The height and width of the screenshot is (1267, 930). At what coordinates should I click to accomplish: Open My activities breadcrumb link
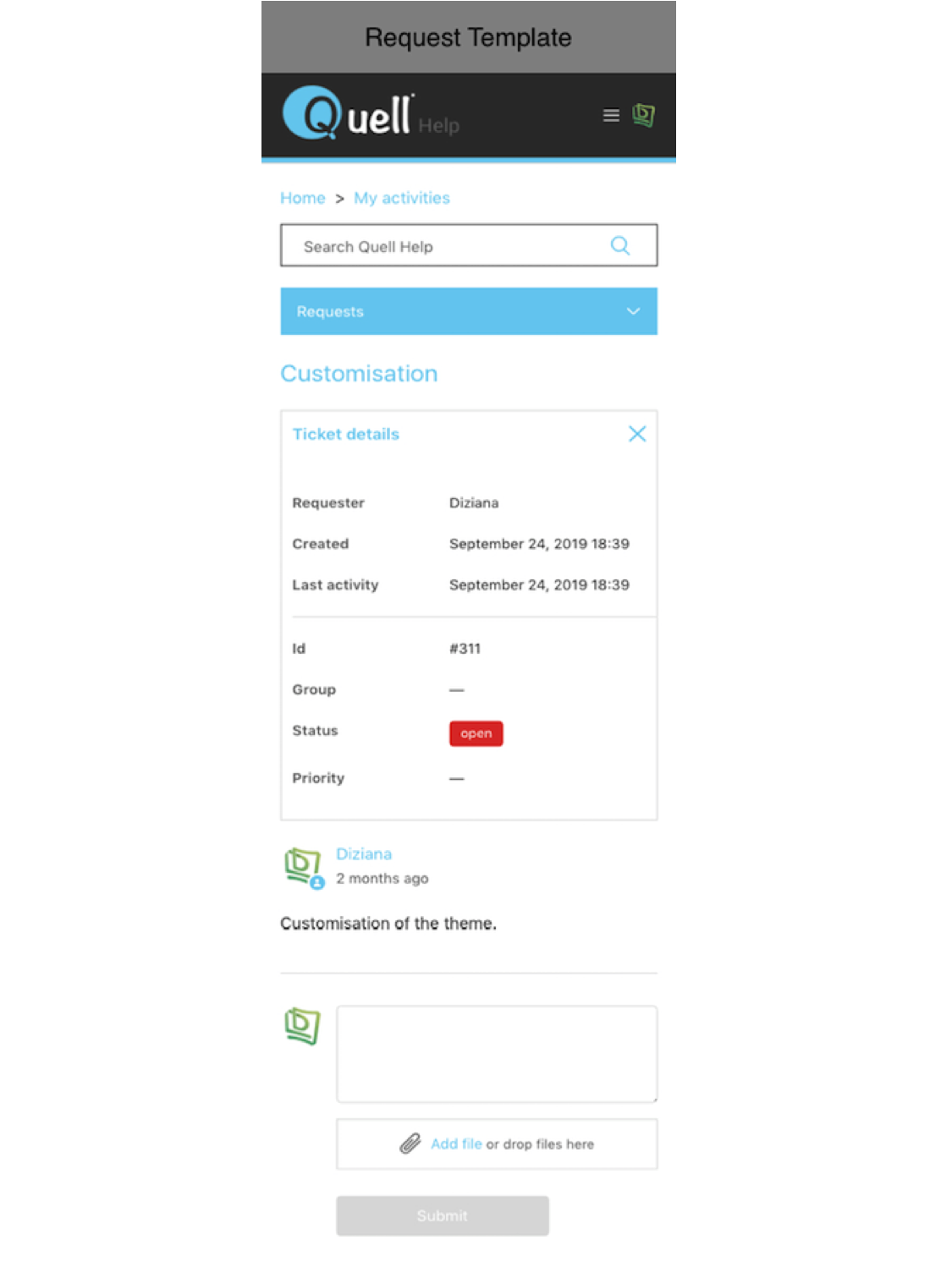click(x=401, y=198)
